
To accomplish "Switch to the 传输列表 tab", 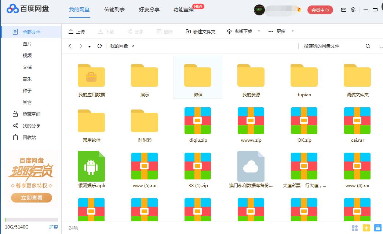I will (x=114, y=10).
